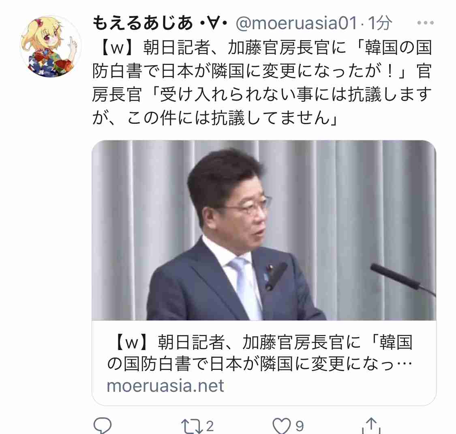Open the three-dot more options menu
Image resolution: width=456 pixels, height=434 pixels.
pos(425,22)
